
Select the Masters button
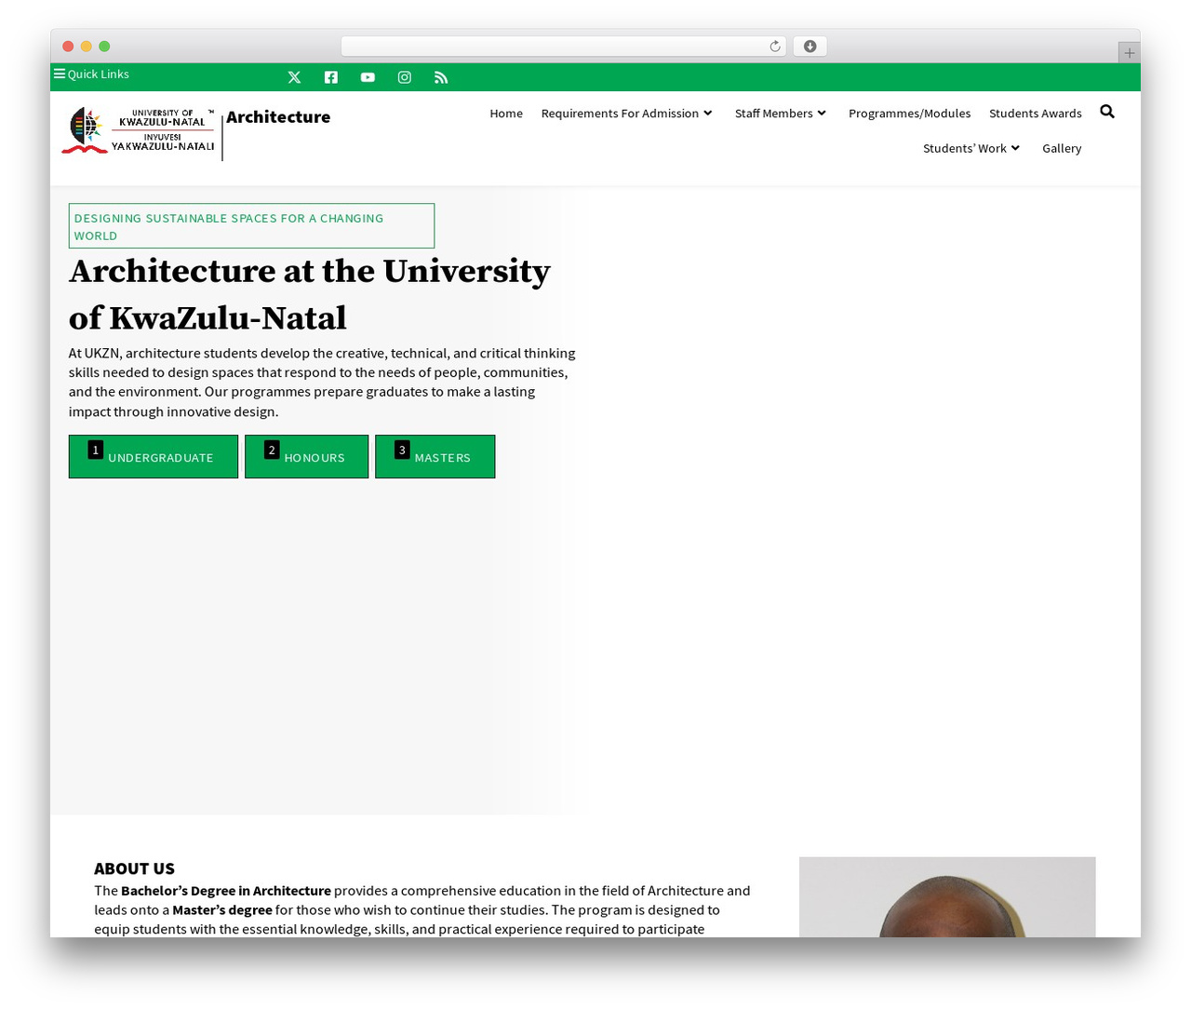[435, 457]
